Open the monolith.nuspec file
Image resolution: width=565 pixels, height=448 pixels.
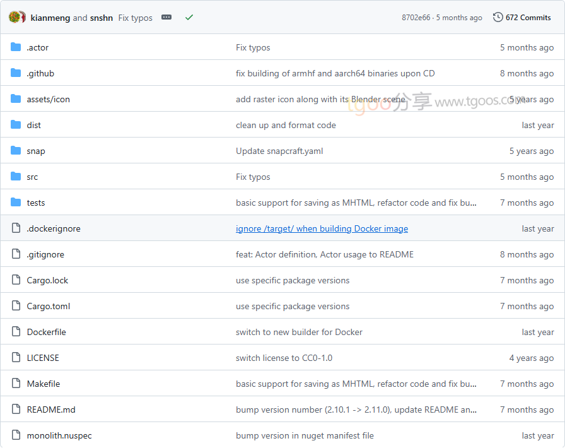59,435
